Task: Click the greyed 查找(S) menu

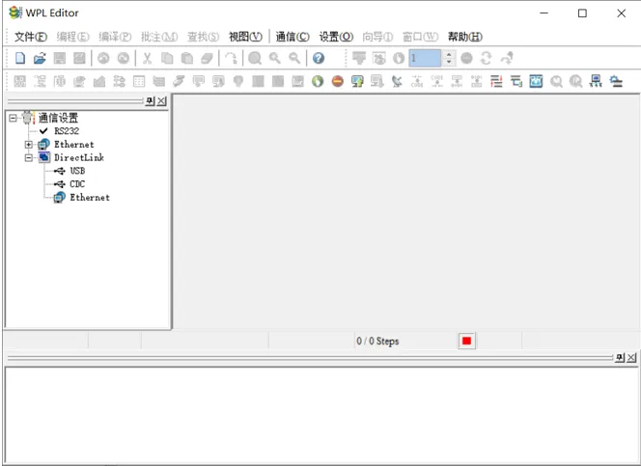Action: [203, 37]
